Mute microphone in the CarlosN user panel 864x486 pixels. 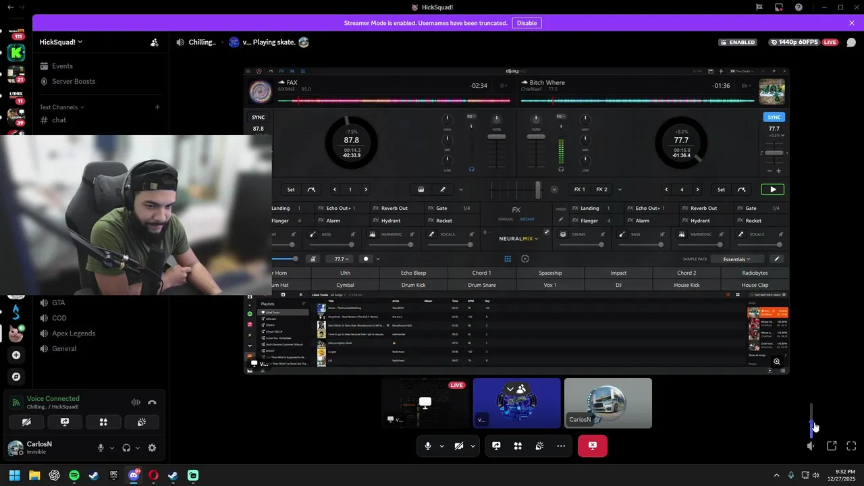point(101,448)
